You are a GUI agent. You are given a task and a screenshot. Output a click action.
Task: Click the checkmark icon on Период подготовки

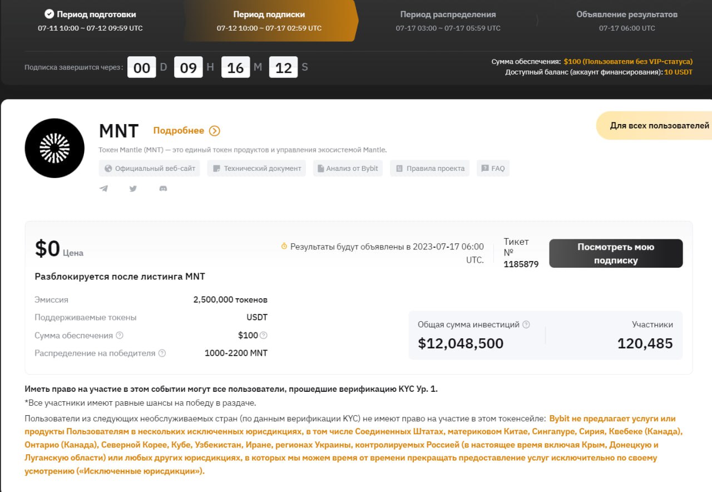coord(49,14)
